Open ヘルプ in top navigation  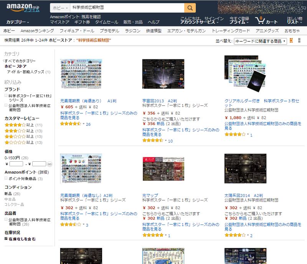pyautogui.click(x=153, y=22)
